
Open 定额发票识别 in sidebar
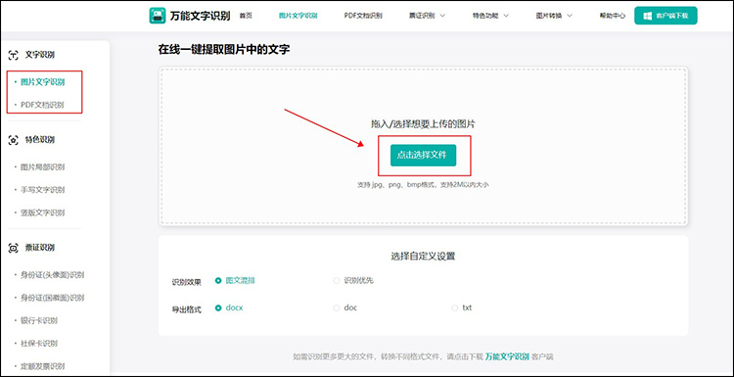click(x=43, y=366)
